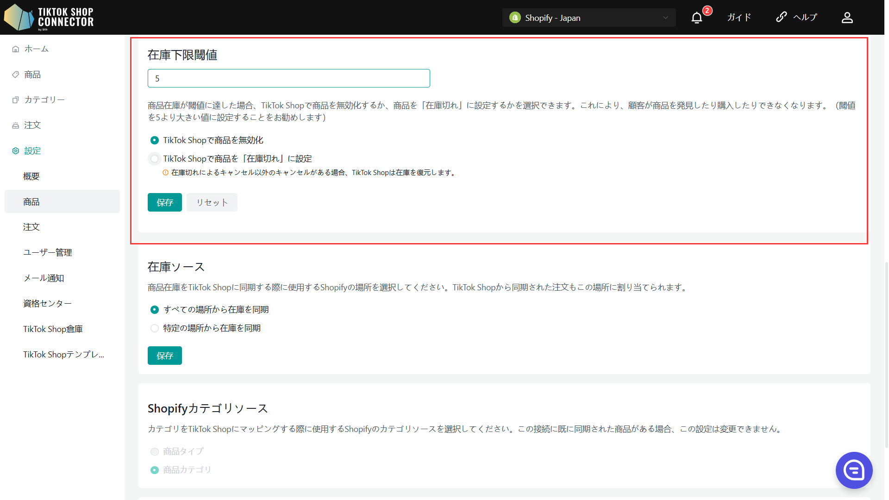Click the home icon beside ホーム

(x=16, y=49)
